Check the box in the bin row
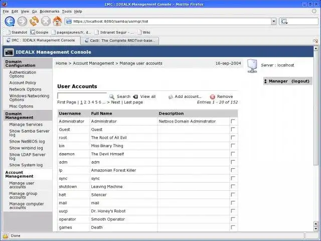The image size is (321, 241). coord(233,146)
